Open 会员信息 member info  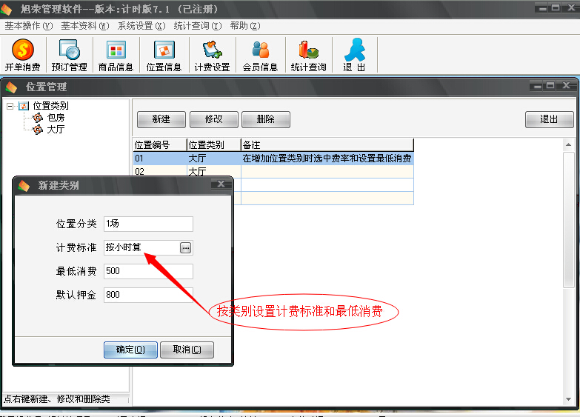pos(260,55)
